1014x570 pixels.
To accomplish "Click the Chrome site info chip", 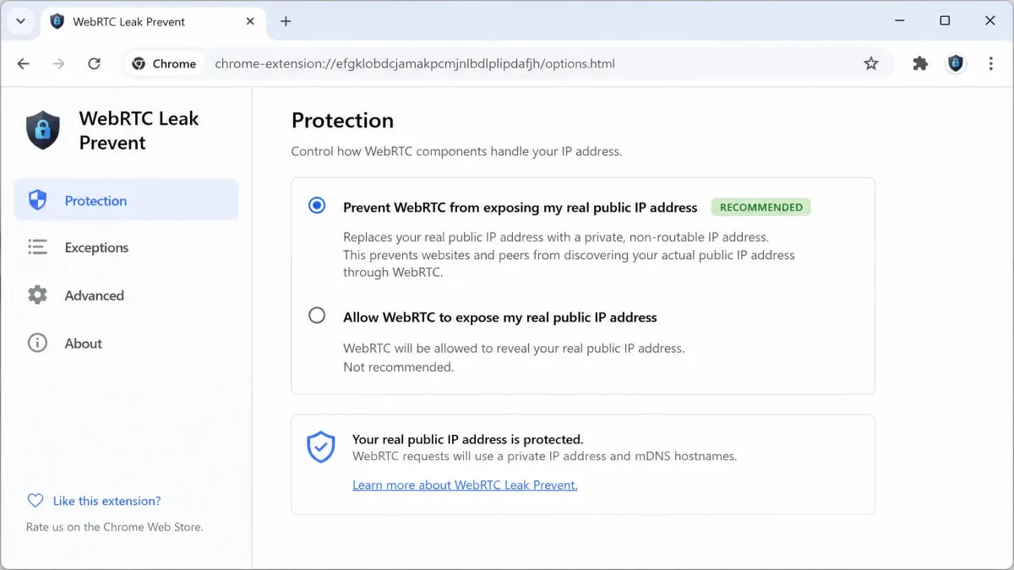I will (x=164, y=63).
